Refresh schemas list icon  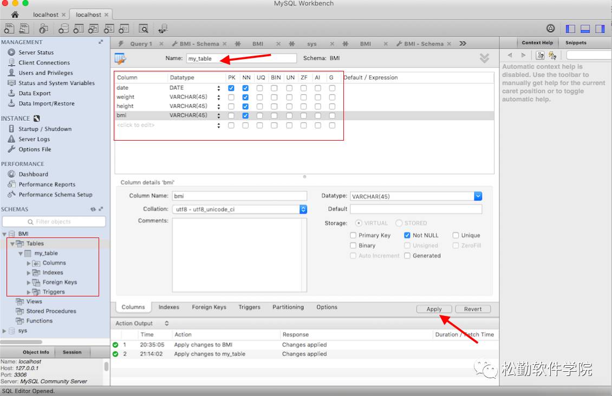pyautogui.click(x=93, y=209)
